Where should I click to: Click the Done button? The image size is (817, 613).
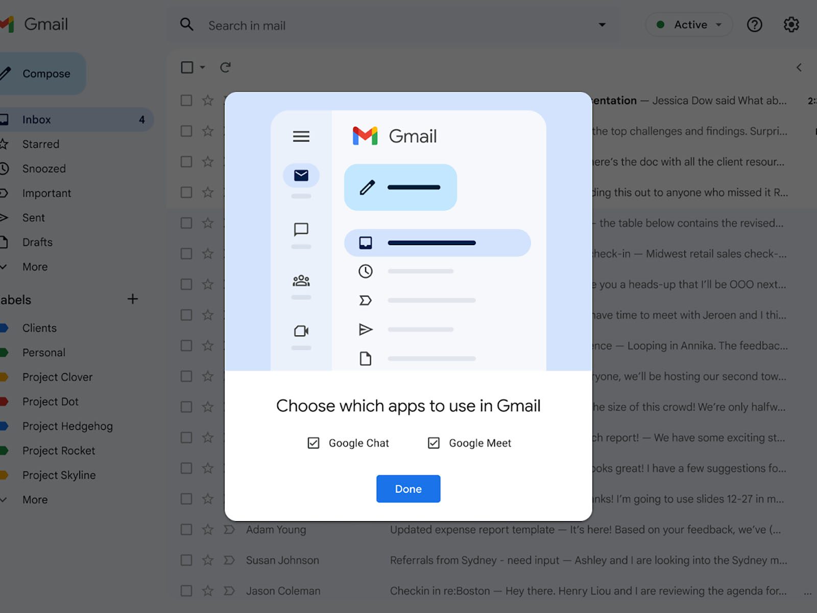tap(408, 489)
